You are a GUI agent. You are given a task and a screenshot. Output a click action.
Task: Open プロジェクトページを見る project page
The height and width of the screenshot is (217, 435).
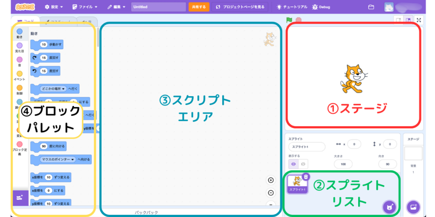[x=240, y=7]
